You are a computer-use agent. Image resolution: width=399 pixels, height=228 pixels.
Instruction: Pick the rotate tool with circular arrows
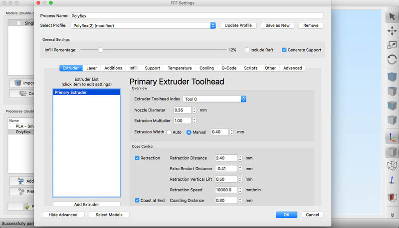(392, 60)
